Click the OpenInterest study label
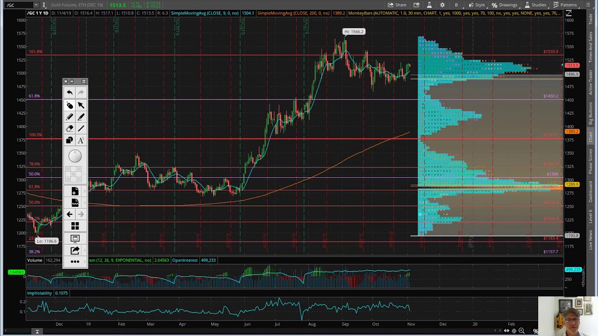This screenshot has width=598, height=336. [185, 260]
